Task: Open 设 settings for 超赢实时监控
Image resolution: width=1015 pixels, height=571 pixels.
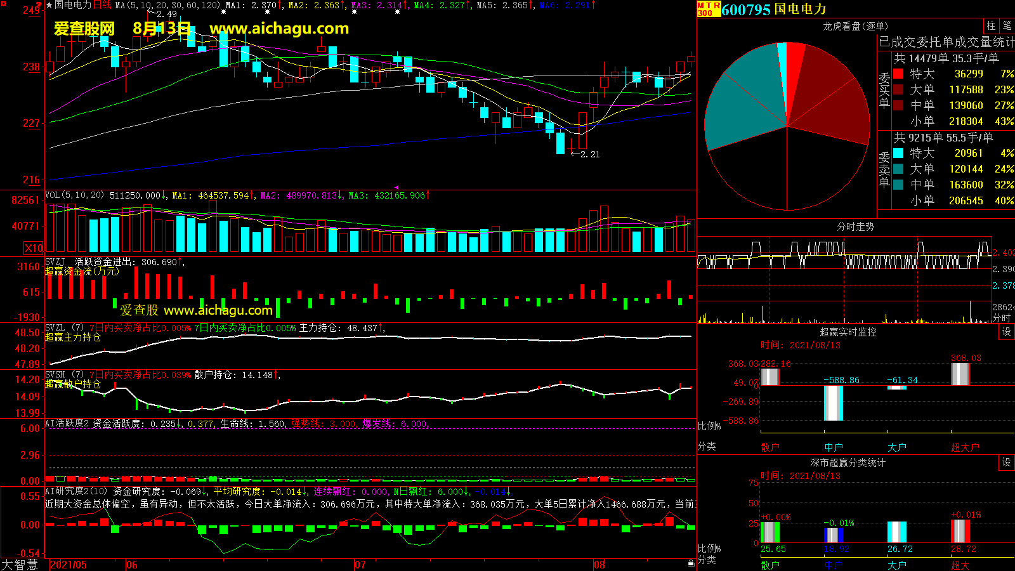Action: (1006, 332)
